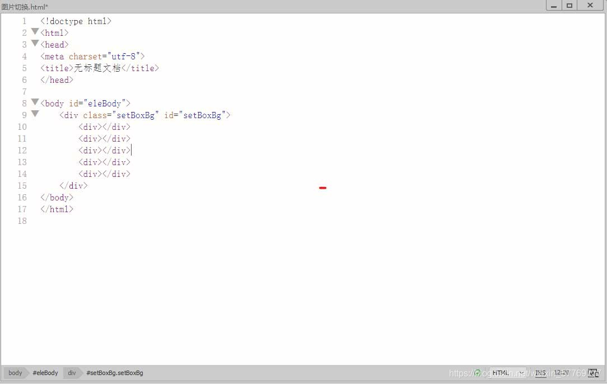Select #setBoxBg.setBoxBg in tag selector

pyautogui.click(x=115, y=373)
